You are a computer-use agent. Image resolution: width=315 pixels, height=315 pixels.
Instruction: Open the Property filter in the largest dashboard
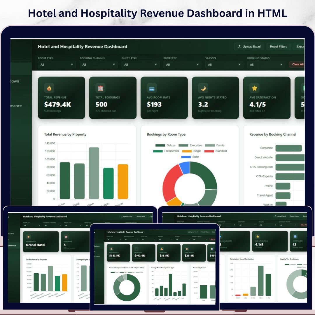click(182, 64)
